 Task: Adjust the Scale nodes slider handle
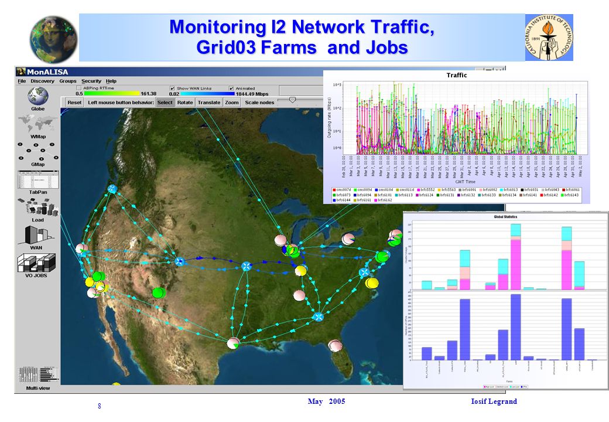292,100
